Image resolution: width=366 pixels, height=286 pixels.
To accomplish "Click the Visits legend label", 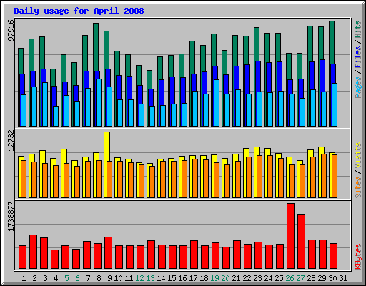I will 358,155.
